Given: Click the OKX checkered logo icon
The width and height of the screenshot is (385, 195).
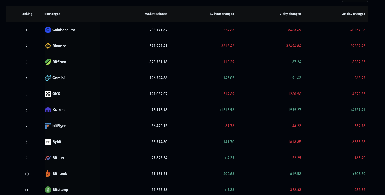Looking at the screenshot, I should pyautogui.click(x=47, y=94).
